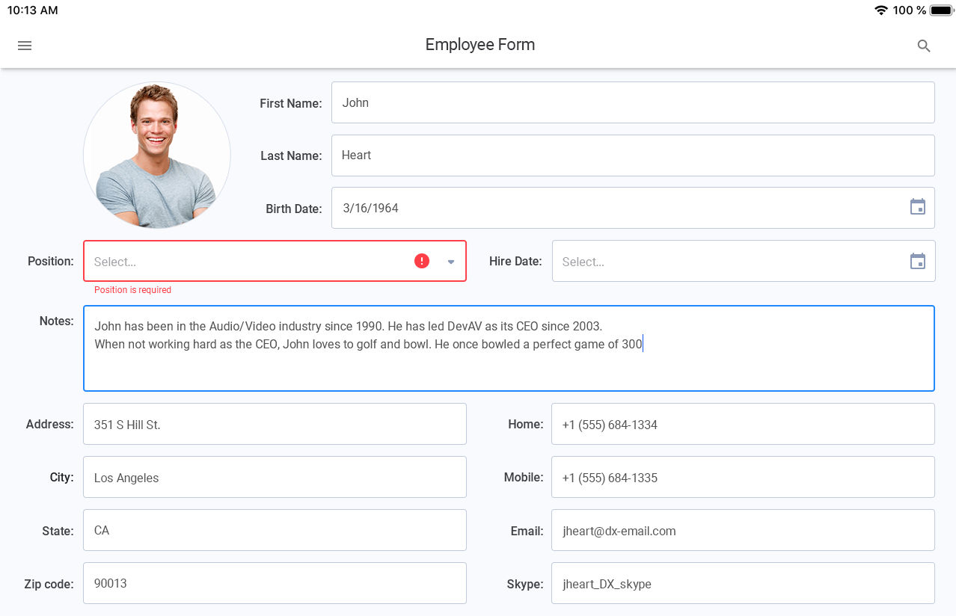
Task: Select the Email field showing jheart@dx-email.com
Action: [742, 530]
